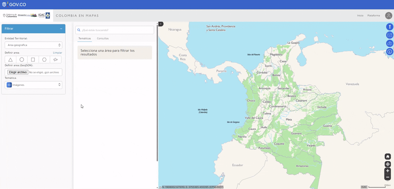Click the Chocó label on map
Screen dimensions: 394x189
pos(251,100)
